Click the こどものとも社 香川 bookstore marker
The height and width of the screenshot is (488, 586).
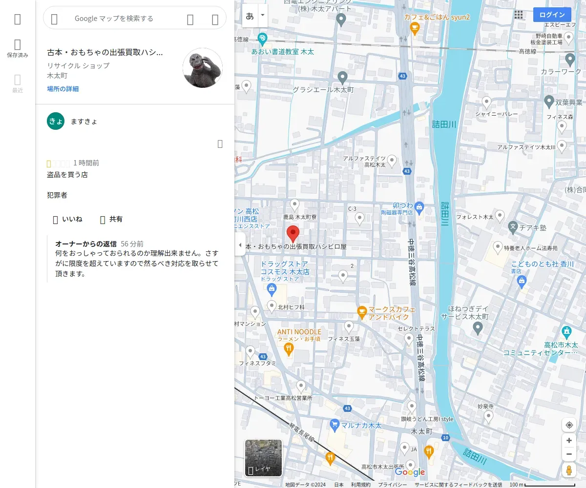click(x=522, y=282)
